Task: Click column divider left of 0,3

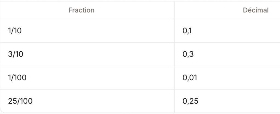Action: 174,54
